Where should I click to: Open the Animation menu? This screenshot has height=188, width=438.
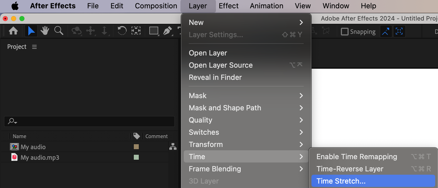pyautogui.click(x=266, y=6)
